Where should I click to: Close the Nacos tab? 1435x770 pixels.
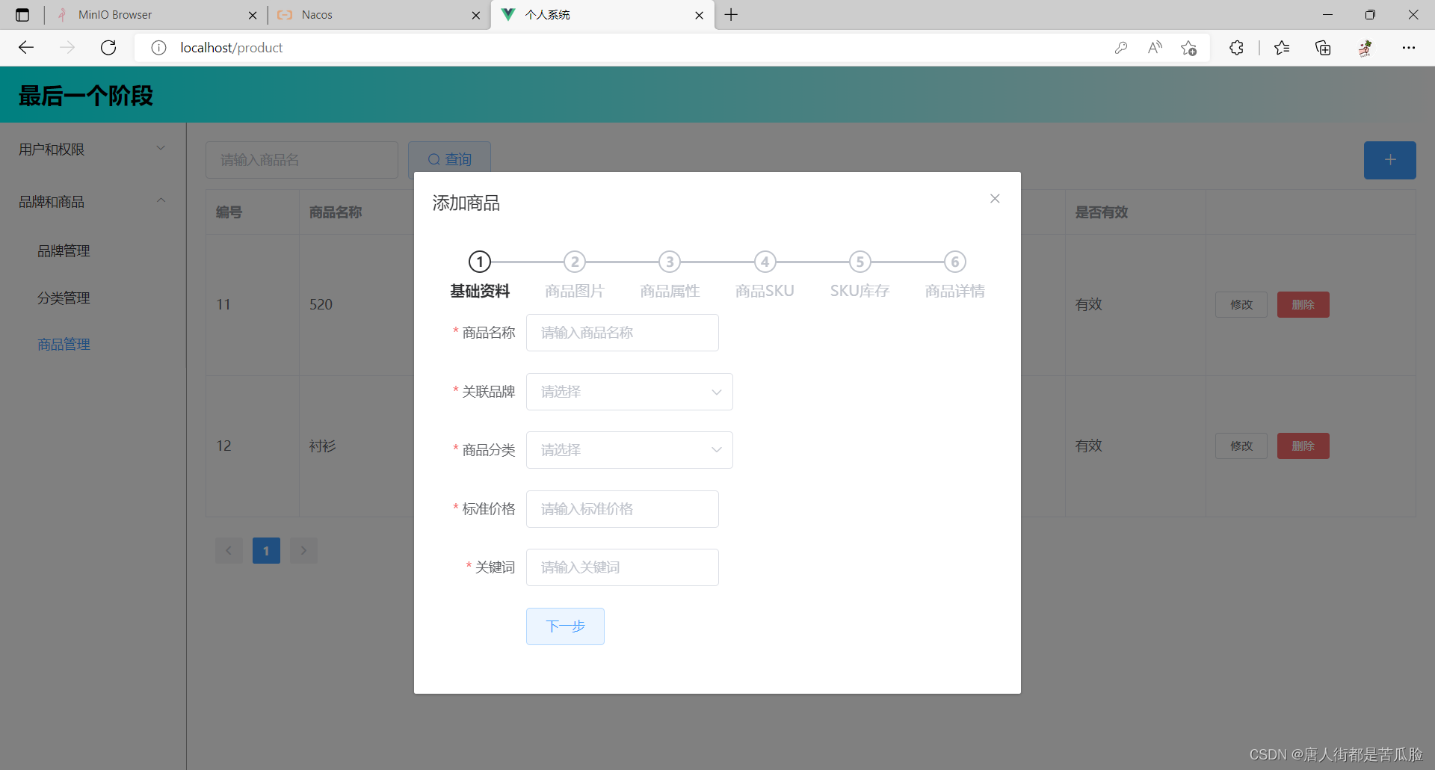(476, 15)
